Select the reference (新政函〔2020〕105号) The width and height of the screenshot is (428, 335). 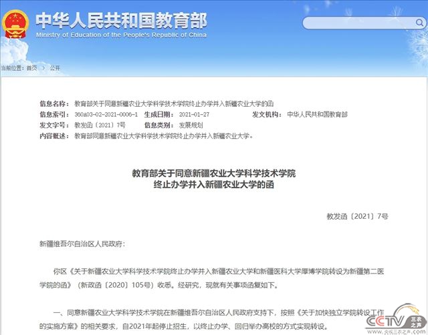coord(117,285)
